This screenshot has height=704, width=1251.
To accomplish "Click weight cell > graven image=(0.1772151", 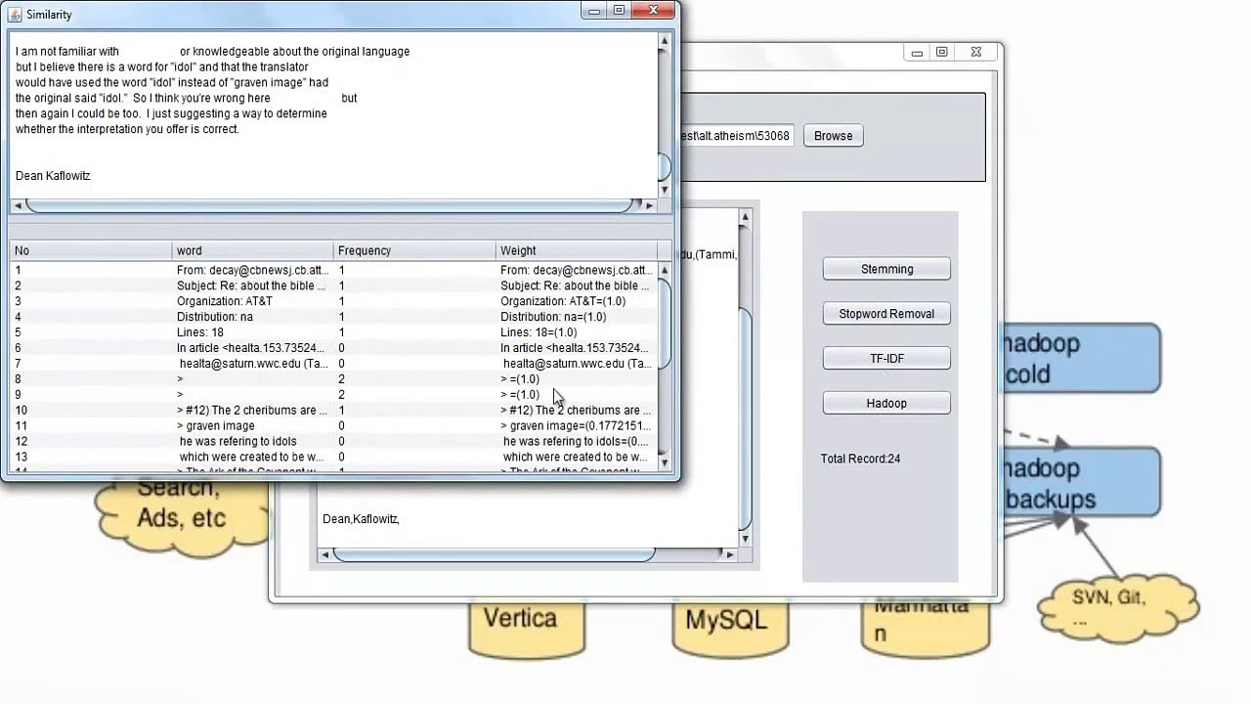I will 577,426.
